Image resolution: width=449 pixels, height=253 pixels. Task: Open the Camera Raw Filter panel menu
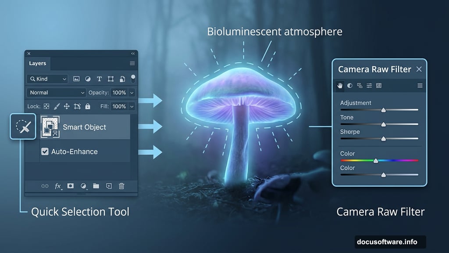point(420,86)
